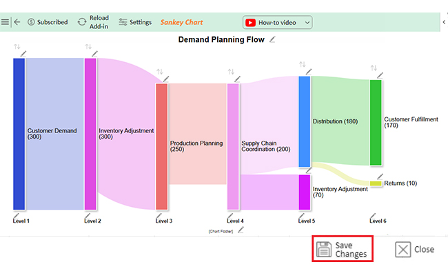Open the hamburger menu icon

pyautogui.click(x=5, y=22)
